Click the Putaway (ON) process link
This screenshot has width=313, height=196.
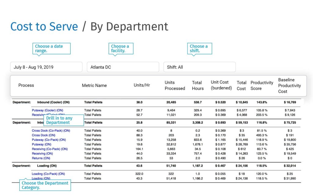pos(42,144)
